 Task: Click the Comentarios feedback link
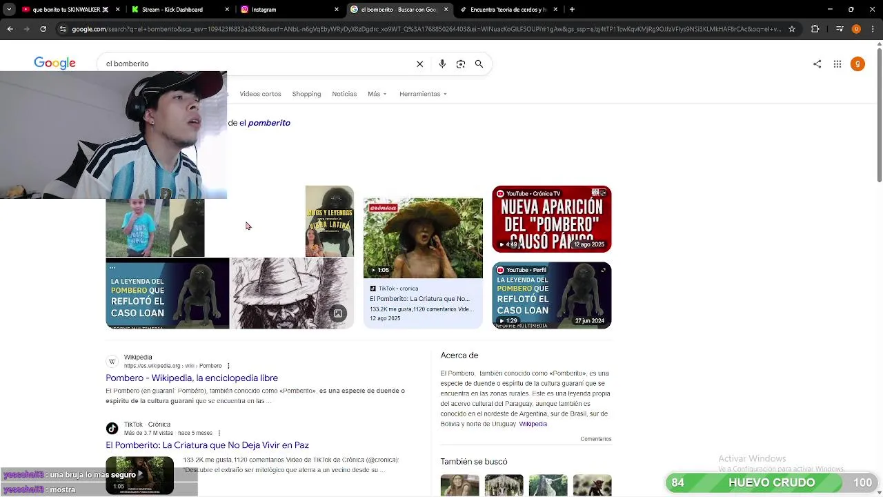pos(596,439)
